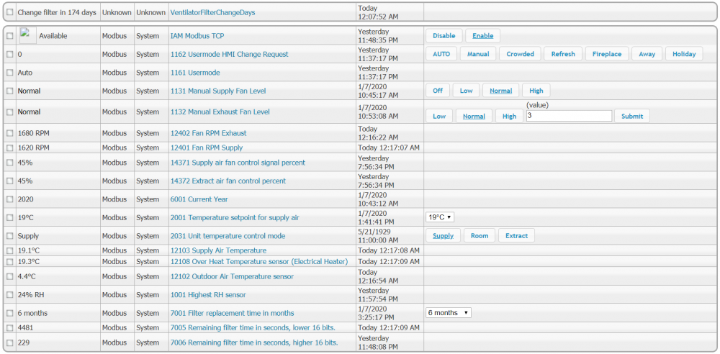Switch temperature control mode to Room

[x=480, y=236]
